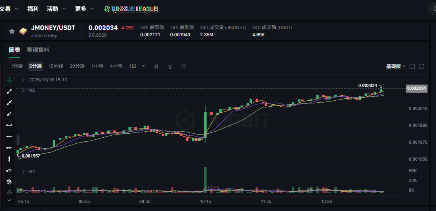The height and width of the screenshot is (211, 436).
Task: Click the Joss money subtitle
Action: click(x=44, y=35)
